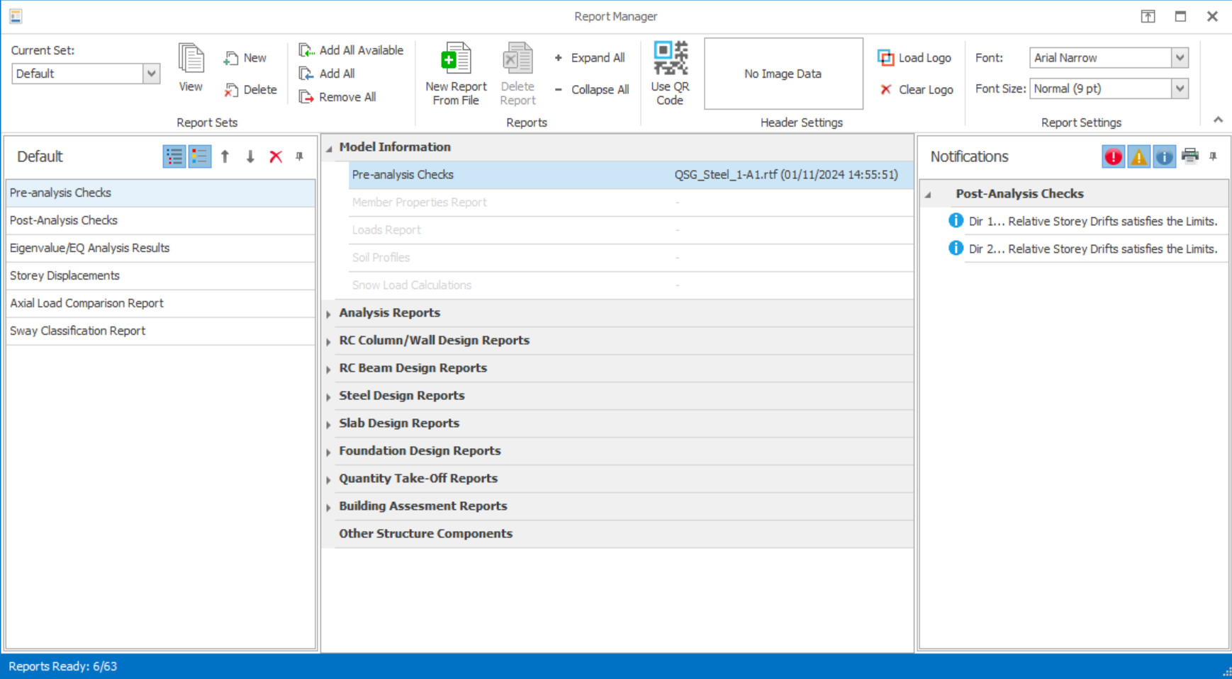The image size is (1232, 679).
Task: Collapse the Model Information group
Action: pos(329,148)
